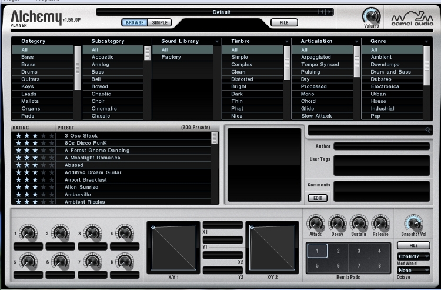441x290 pixels.
Task: Click performance knob 4
Action: point(124,232)
